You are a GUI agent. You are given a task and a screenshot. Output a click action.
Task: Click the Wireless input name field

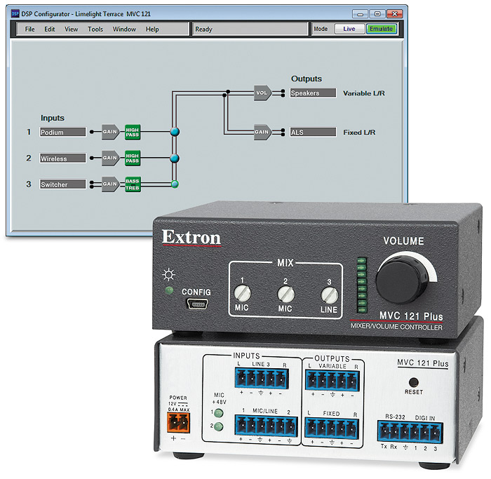pos(62,158)
